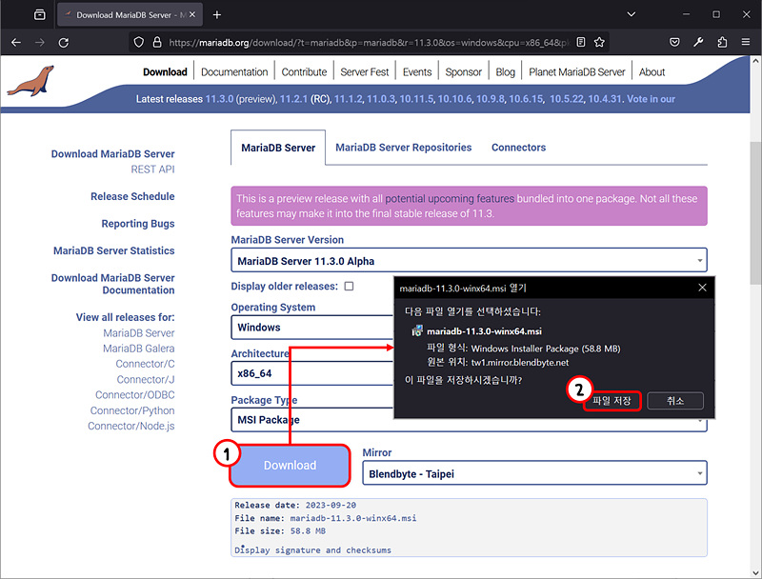Click the mariadb-11.3.0-winx64.msi file icon in dialog
The image size is (762, 579).
[417, 331]
